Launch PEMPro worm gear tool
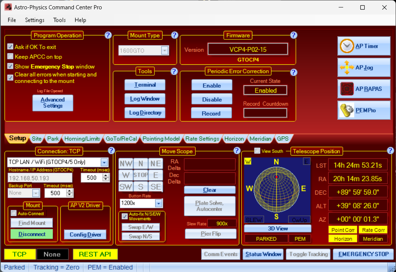396x272 pixels. point(364,111)
